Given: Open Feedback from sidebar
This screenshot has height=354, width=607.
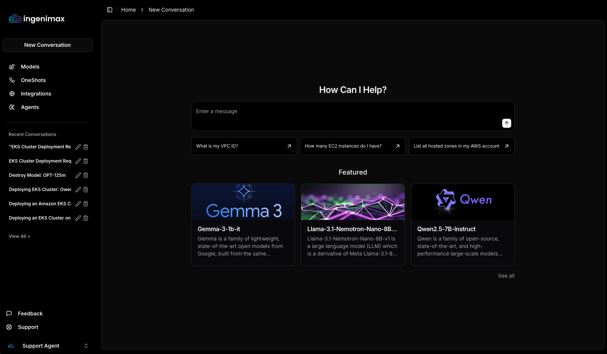Looking at the screenshot, I should (x=30, y=314).
